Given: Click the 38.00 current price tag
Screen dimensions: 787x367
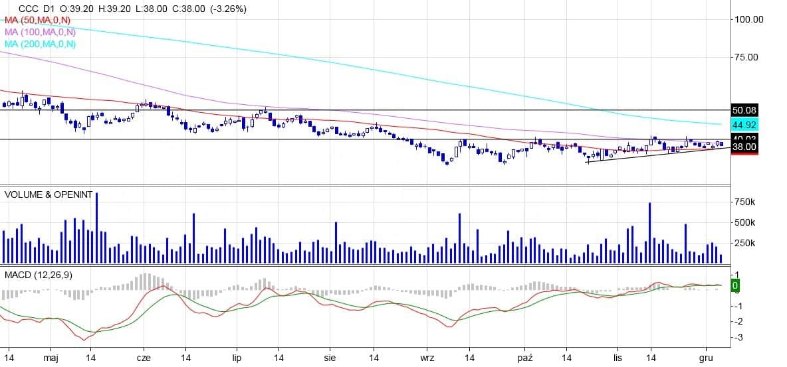Looking at the screenshot, I should pyautogui.click(x=744, y=147).
